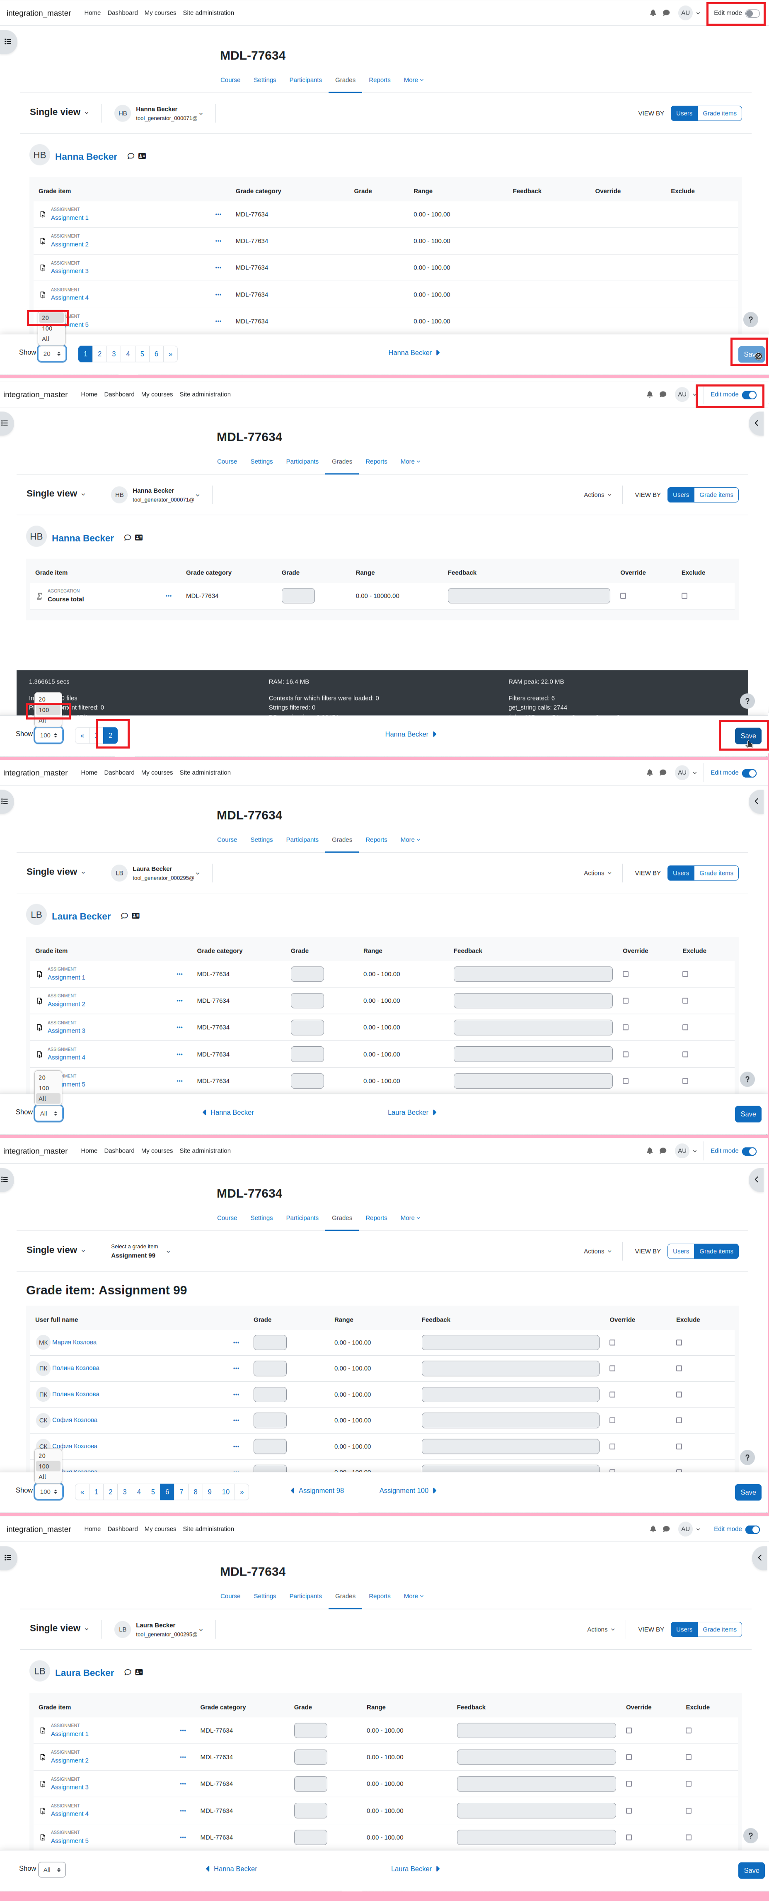The image size is (769, 1901).
Task: Open ellipsis menu for Assignment 1, Hanna Becker's page
Action: (218, 214)
